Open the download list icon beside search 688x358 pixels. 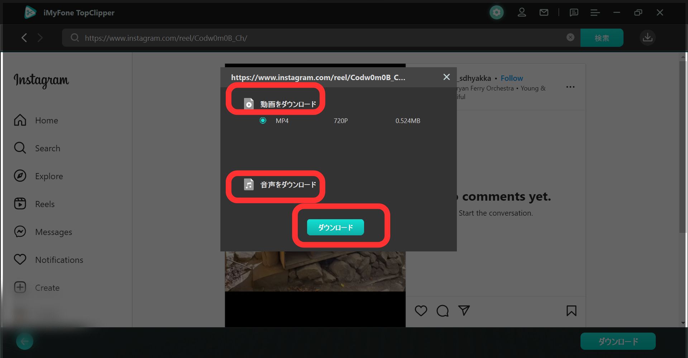tap(648, 38)
